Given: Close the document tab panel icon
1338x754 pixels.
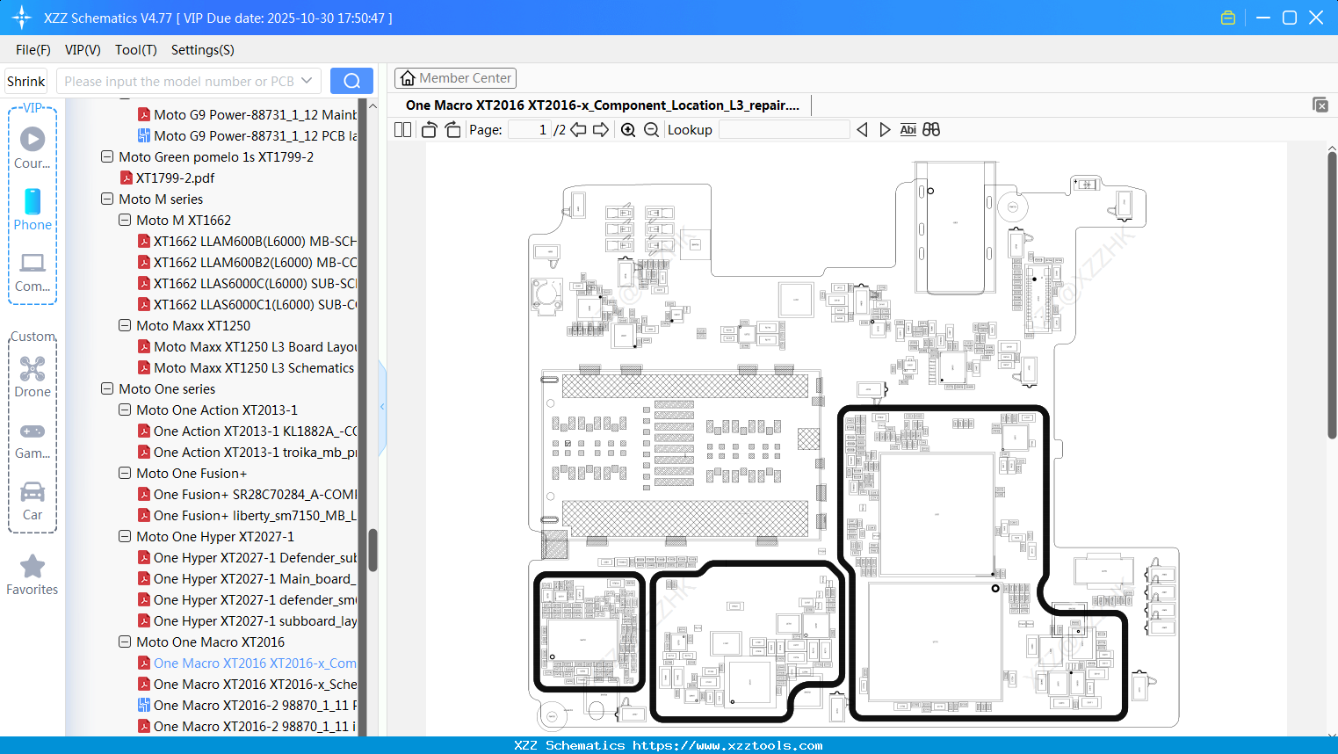Looking at the screenshot, I should point(1320,105).
